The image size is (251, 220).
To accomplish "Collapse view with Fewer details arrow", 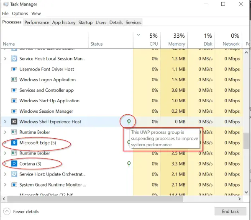I will coord(7,211).
